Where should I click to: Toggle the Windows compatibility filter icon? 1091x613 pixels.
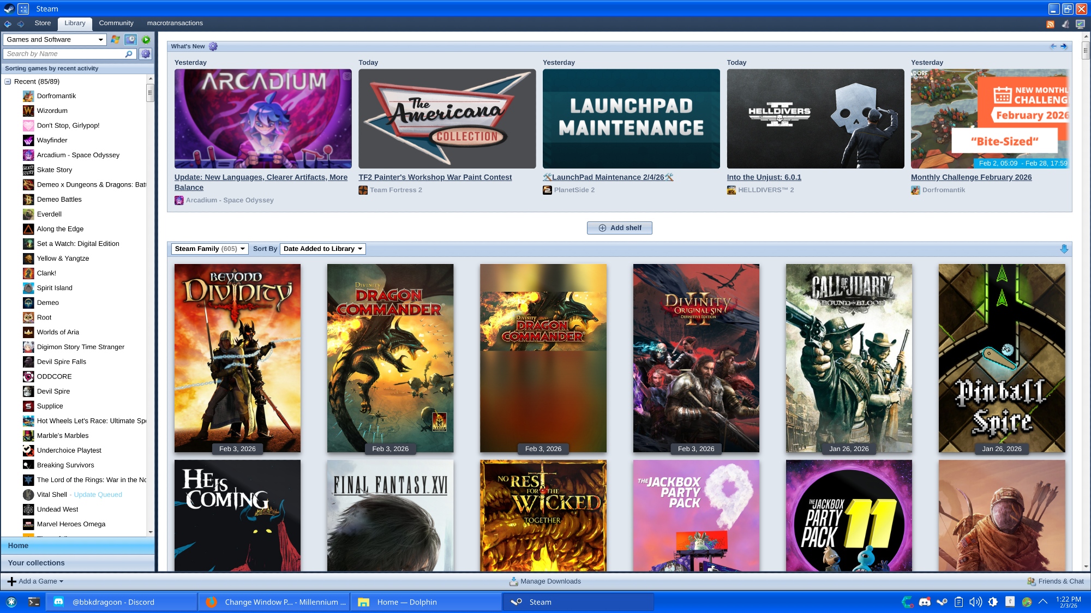[x=116, y=39]
